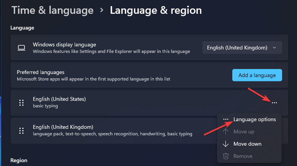Open the three-dot menu for English (United States)
The height and width of the screenshot is (166, 297).
tap(274, 103)
